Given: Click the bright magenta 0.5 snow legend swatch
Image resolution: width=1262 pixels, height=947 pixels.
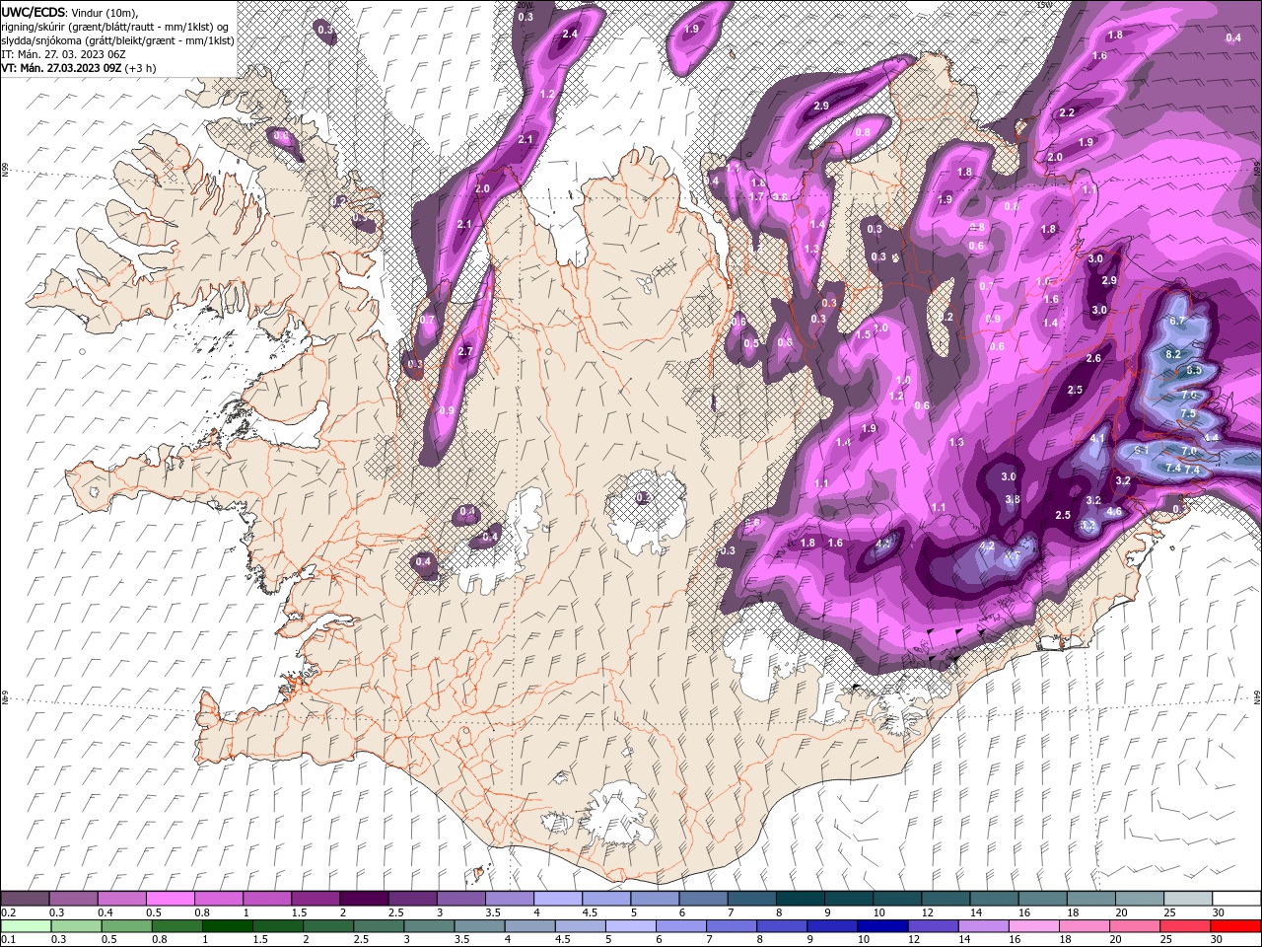Looking at the screenshot, I should pyautogui.click(x=170, y=899).
